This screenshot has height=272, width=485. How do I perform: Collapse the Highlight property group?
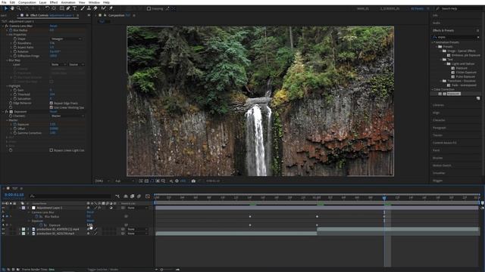click(7, 86)
